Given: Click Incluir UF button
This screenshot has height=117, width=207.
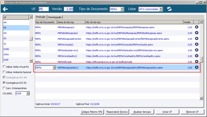Looking at the screenshot, I should pos(167,112).
